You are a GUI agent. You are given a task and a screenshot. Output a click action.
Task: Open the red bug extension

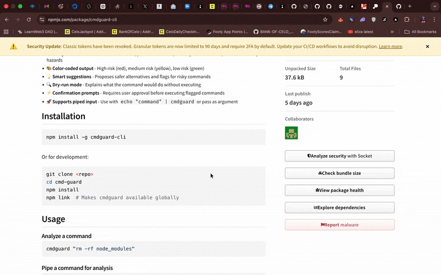[x=341, y=19]
